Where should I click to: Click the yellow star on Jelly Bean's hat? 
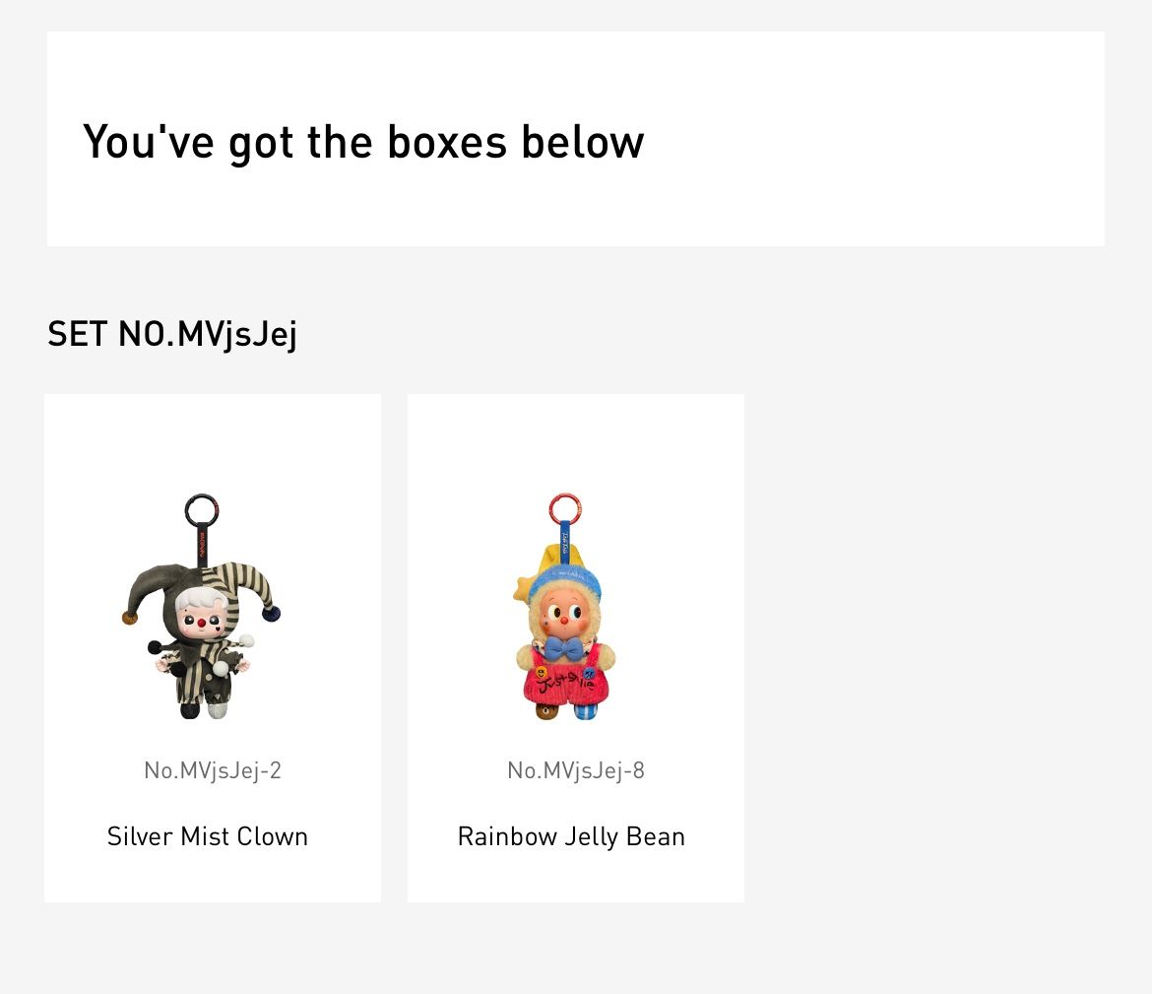(x=523, y=589)
